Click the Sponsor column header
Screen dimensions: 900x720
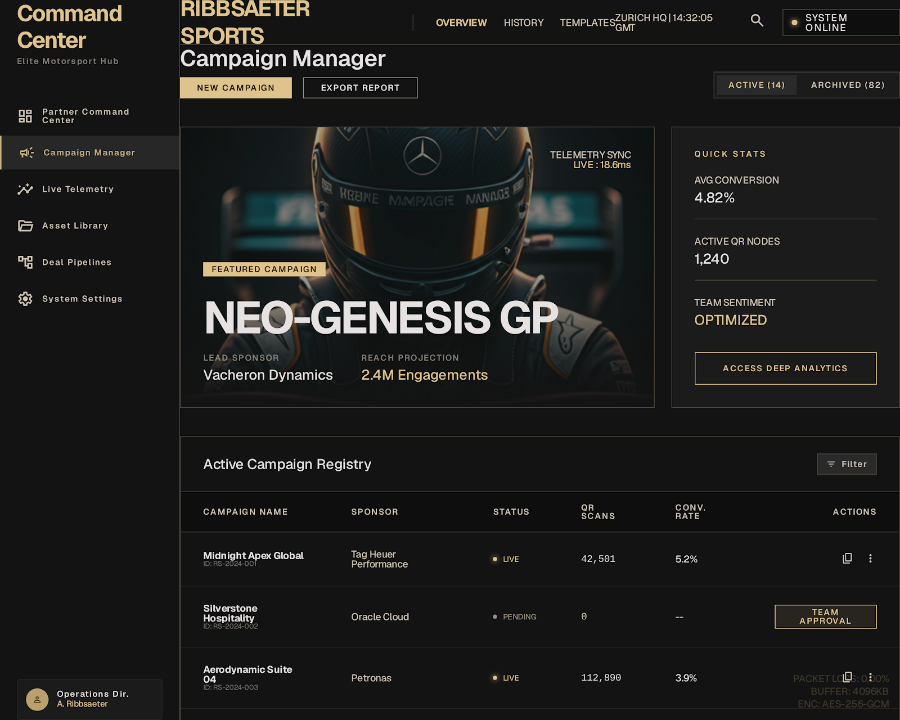click(x=375, y=512)
